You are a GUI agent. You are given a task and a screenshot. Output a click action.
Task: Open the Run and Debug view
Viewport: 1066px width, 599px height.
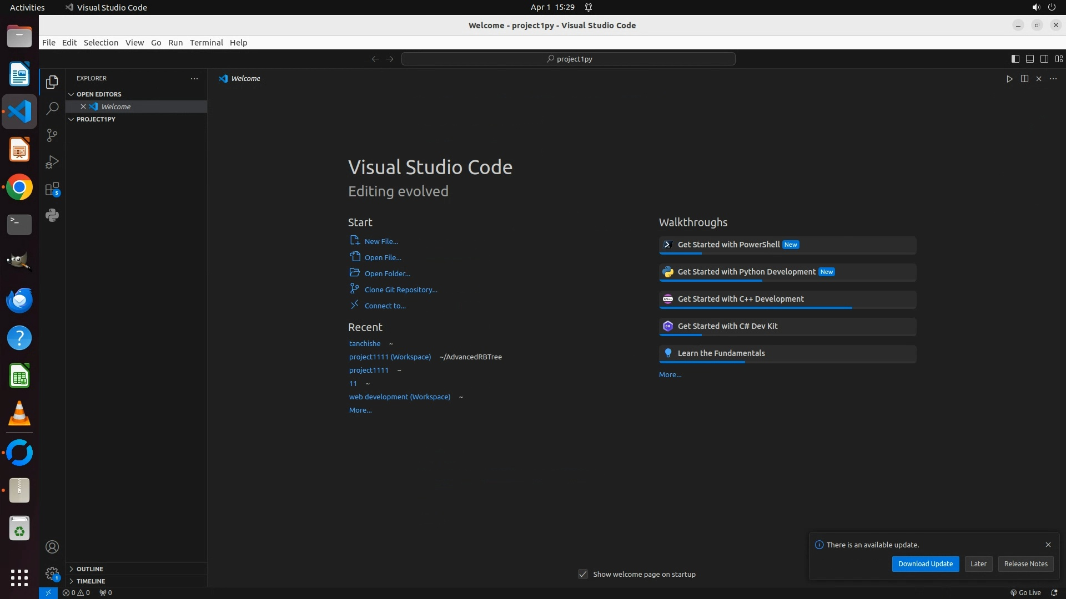[52, 162]
